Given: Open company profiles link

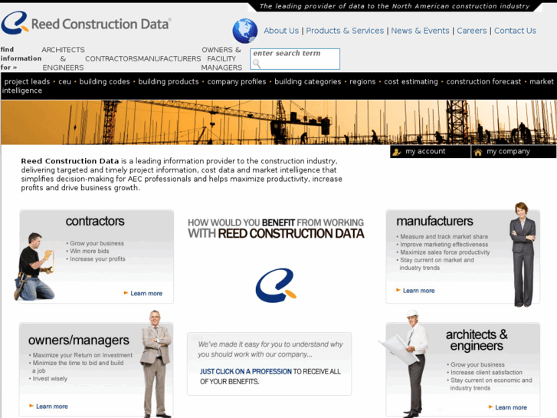Looking at the screenshot, I should [x=237, y=81].
